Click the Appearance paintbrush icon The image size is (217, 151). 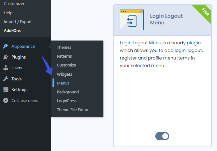(x=6, y=46)
